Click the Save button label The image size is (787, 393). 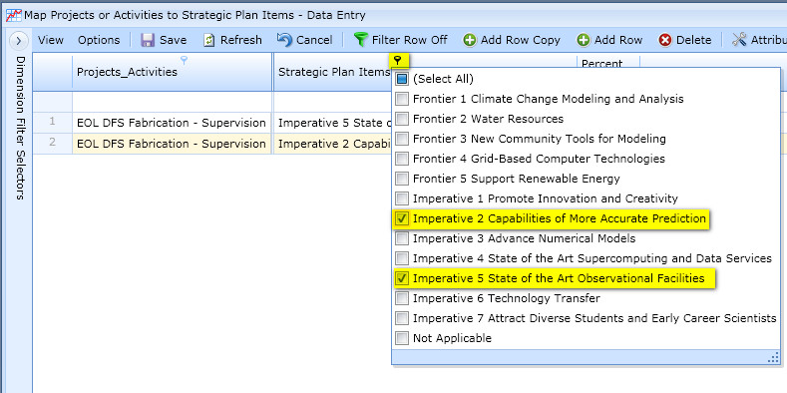pos(174,40)
